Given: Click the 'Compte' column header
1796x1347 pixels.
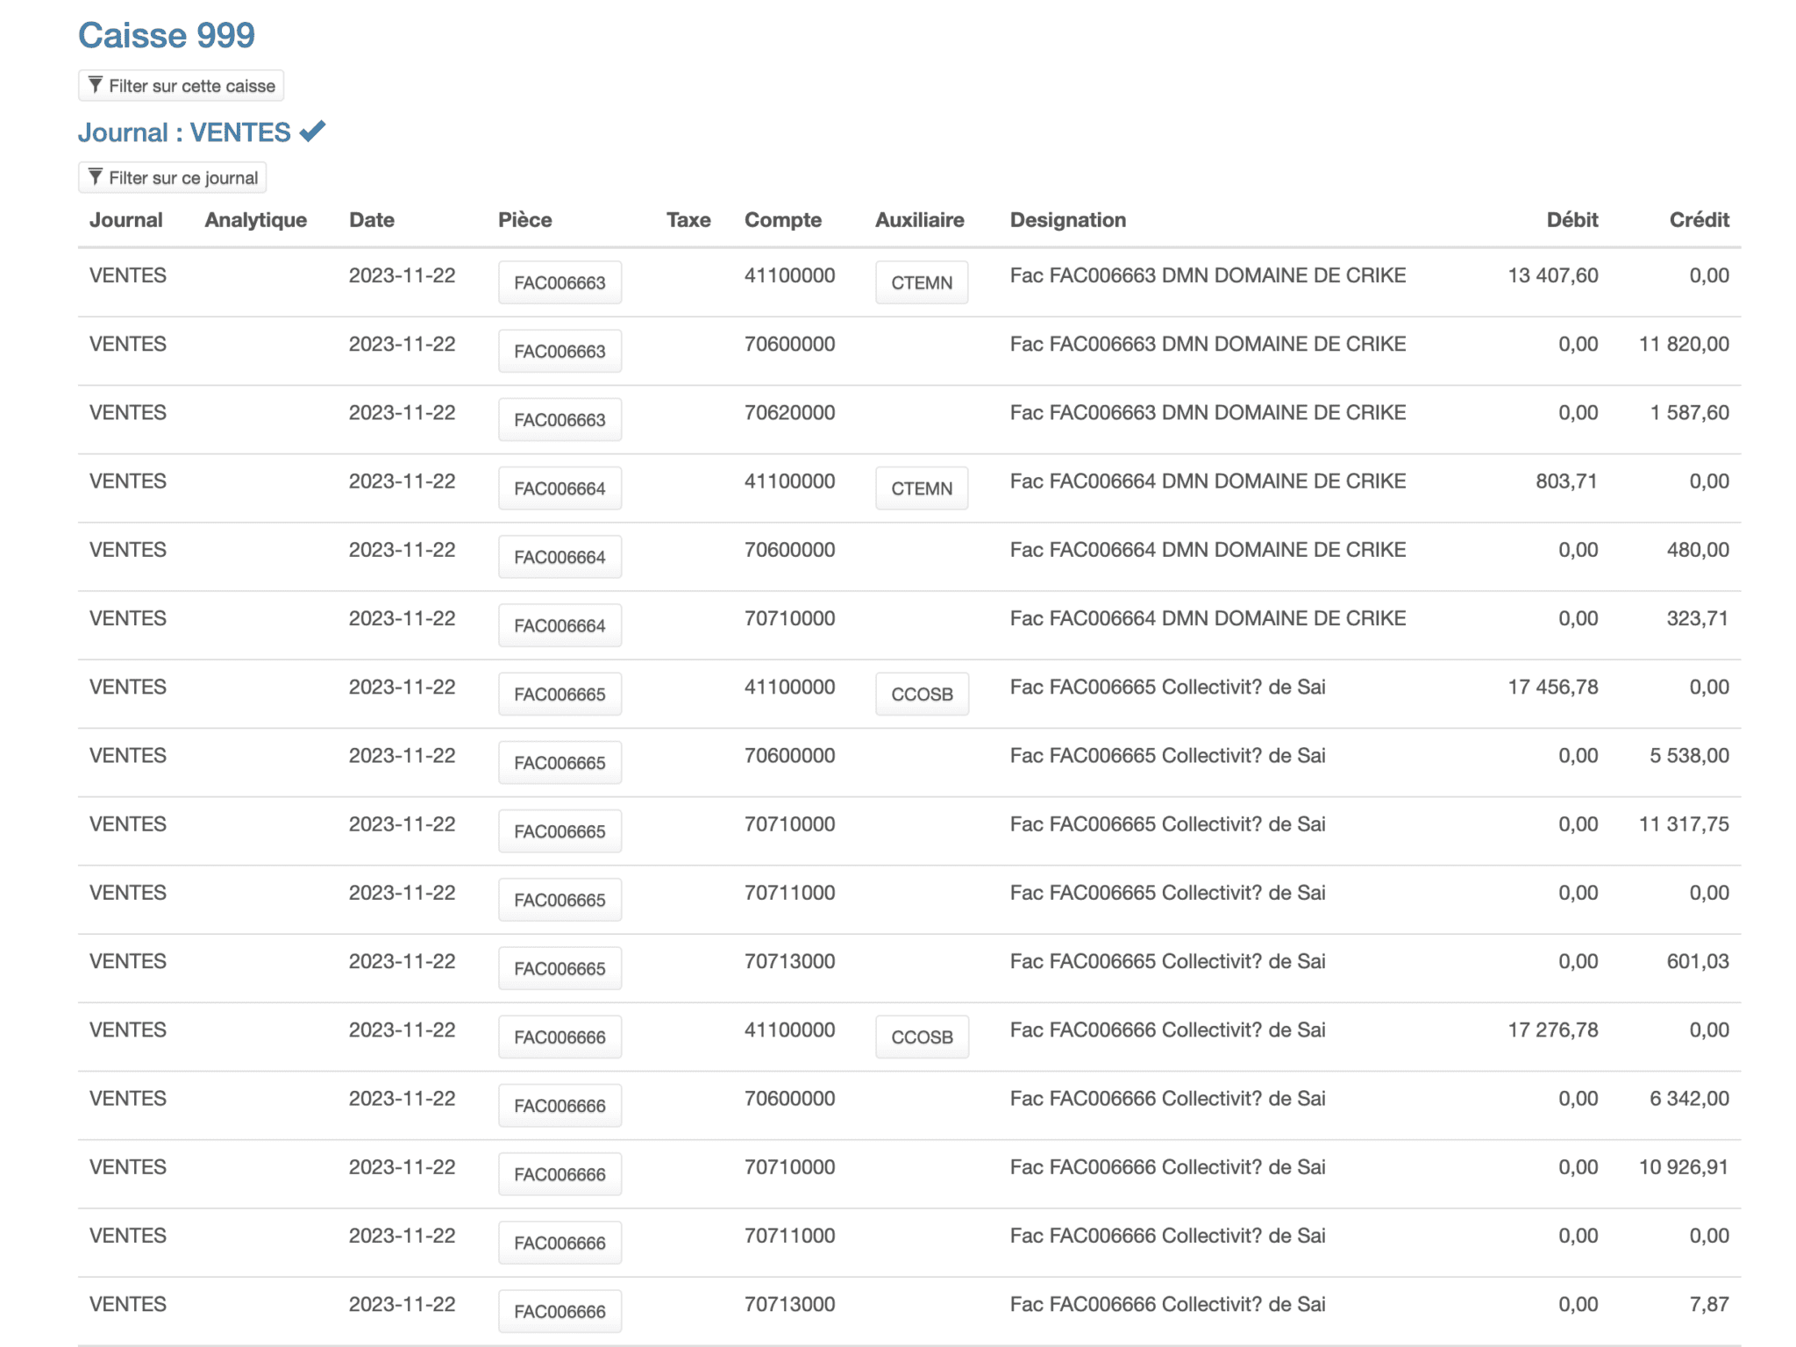Looking at the screenshot, I should click(x=783, y=220).
